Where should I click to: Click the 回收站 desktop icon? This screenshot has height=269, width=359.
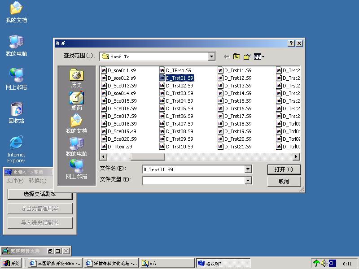click(16, 113)
